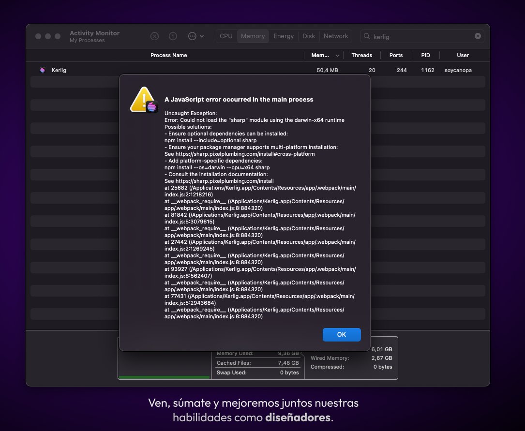Sort by the Mem... column header
The image size is (525, 431).
[320, 55]
